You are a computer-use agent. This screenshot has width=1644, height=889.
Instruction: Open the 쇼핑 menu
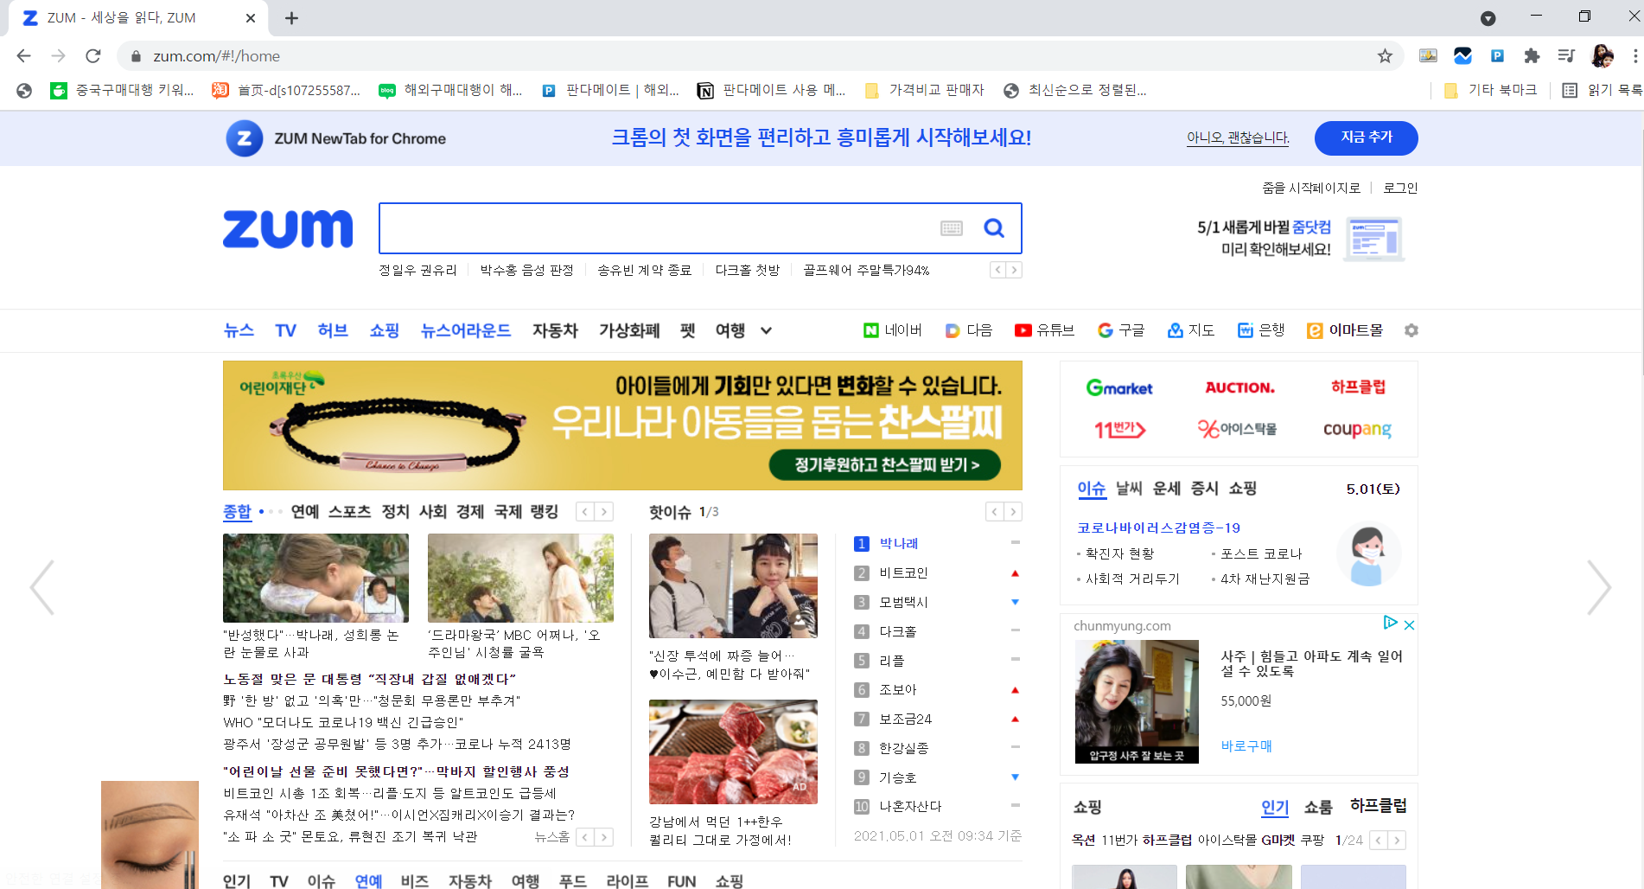coord(385,330)
